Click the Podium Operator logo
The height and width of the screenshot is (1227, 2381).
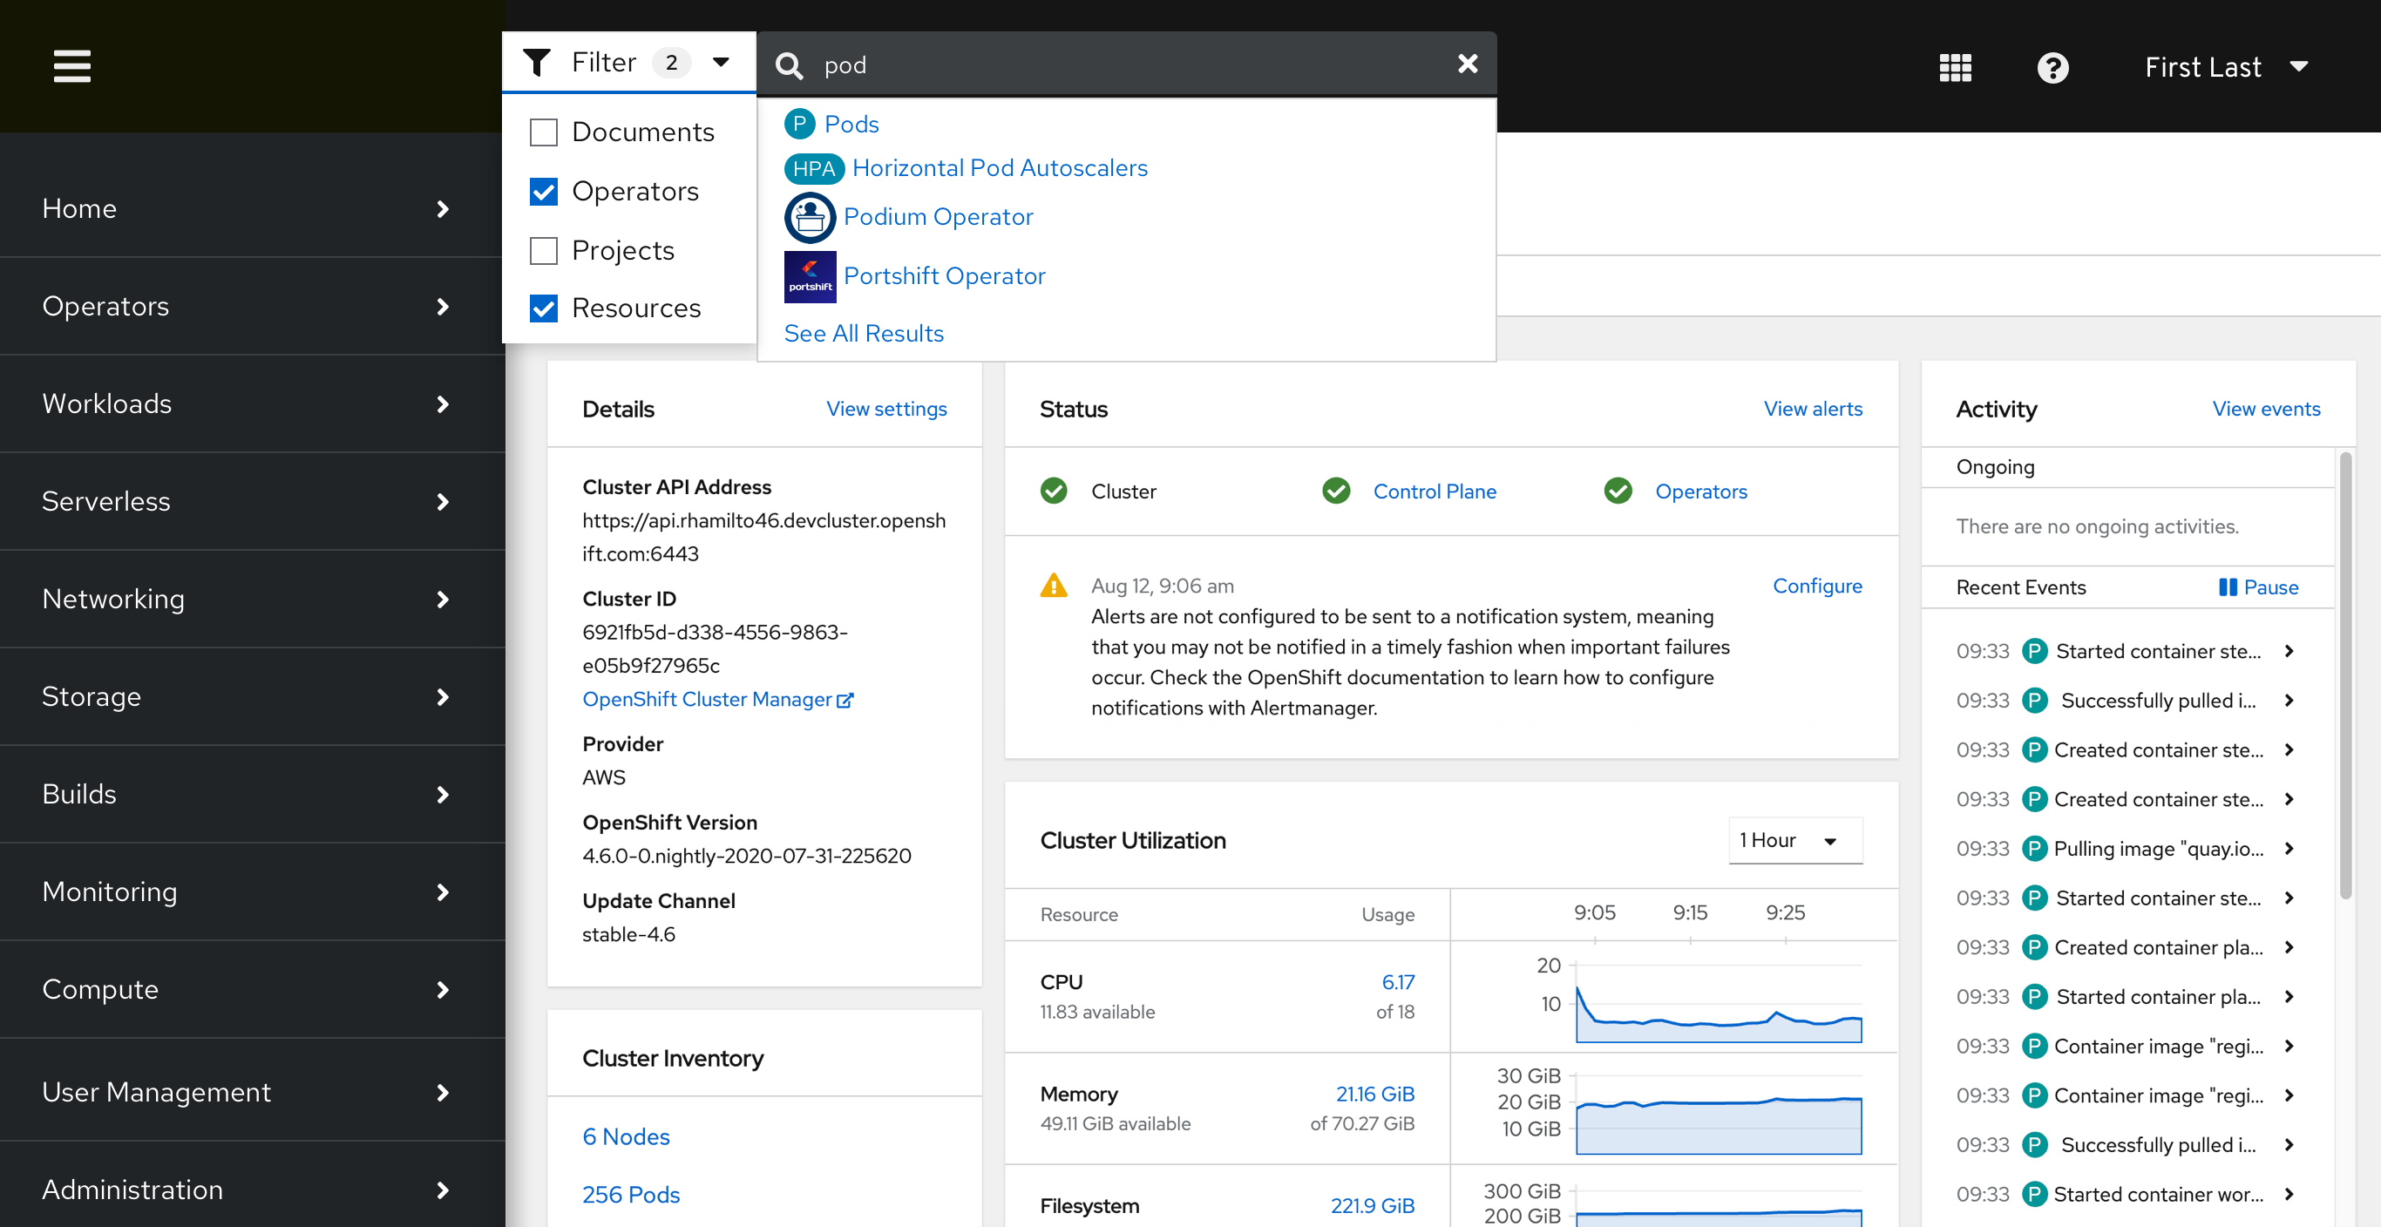coord(810,218)
